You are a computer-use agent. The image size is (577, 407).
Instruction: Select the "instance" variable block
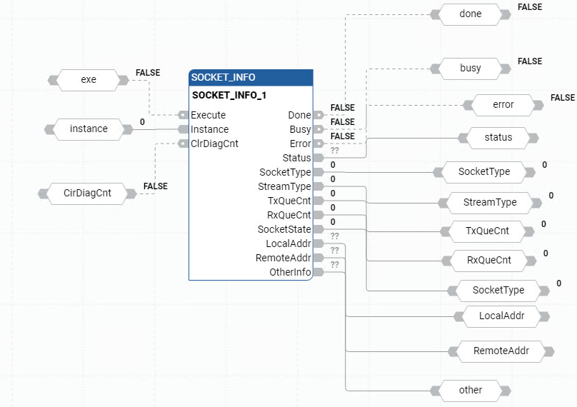tap(89, 129)
